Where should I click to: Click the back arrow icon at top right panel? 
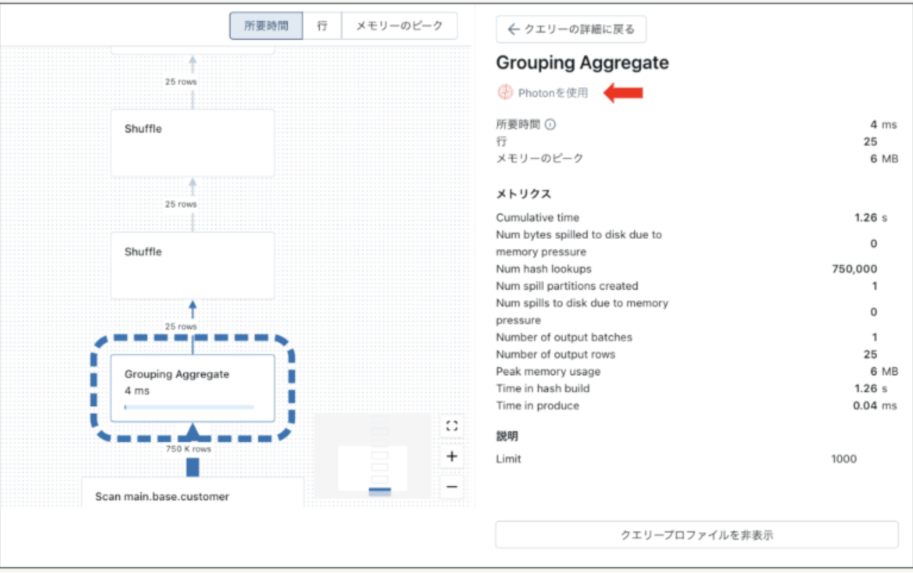click(513, 29)
